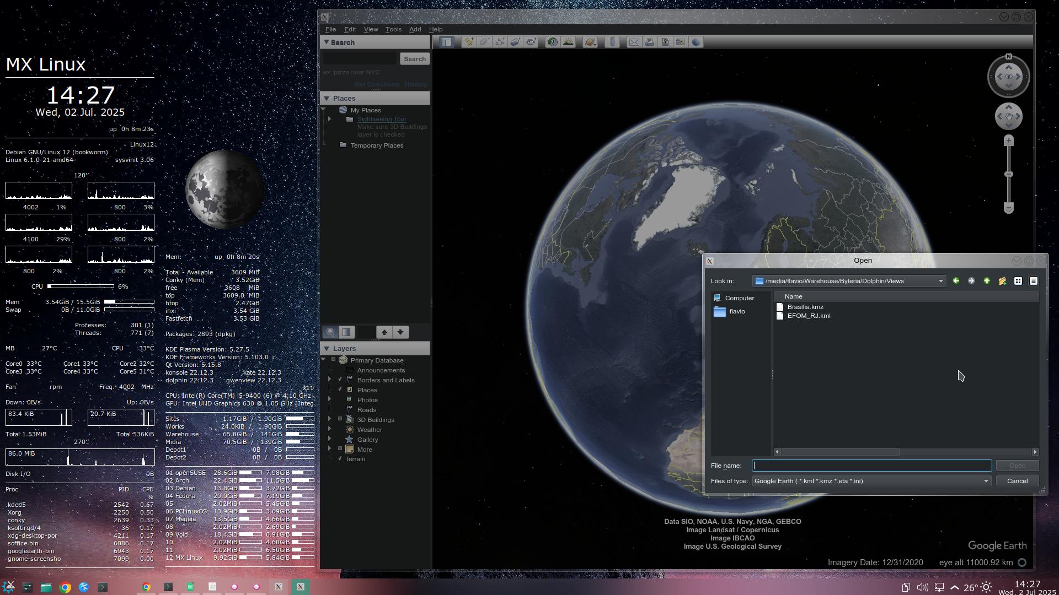Click the Save Image toolbar icon
Screen dimensions: 1059x595
(x=665, y=42)
